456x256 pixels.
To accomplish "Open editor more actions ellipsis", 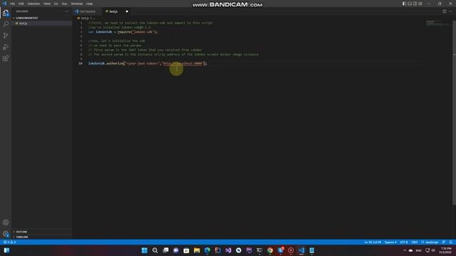I will 450,11.
